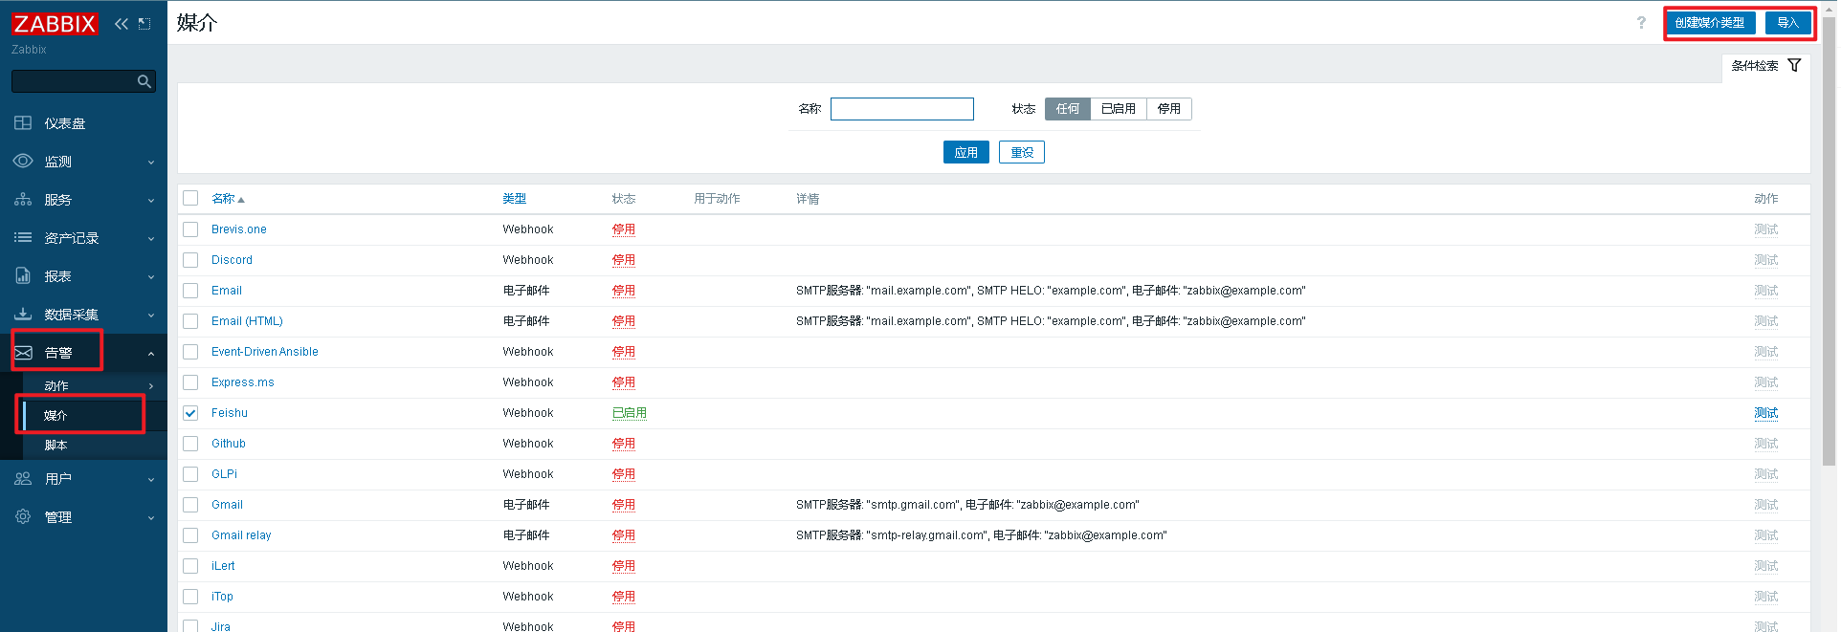The width and height of the screenshot is (1841, 632).
Task: Open the iTop media type link
Action: coord(222,597)
